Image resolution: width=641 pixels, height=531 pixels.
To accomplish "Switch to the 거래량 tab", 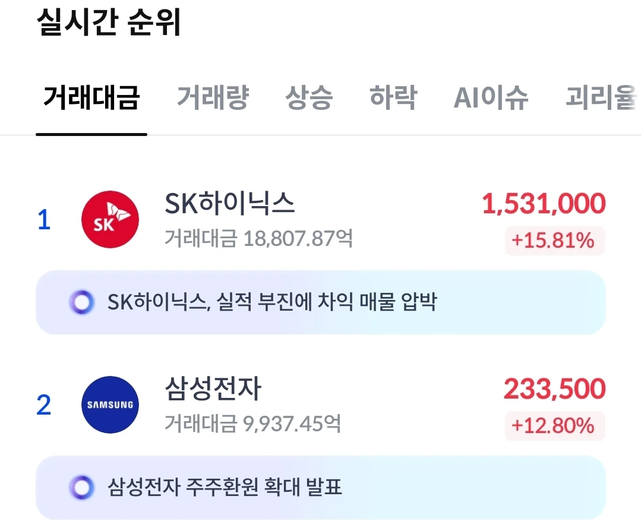I will 213,97.
